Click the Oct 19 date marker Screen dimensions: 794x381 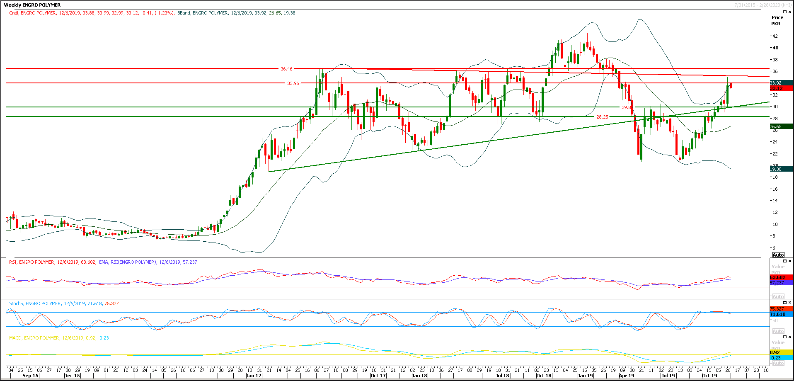[710, 376]
